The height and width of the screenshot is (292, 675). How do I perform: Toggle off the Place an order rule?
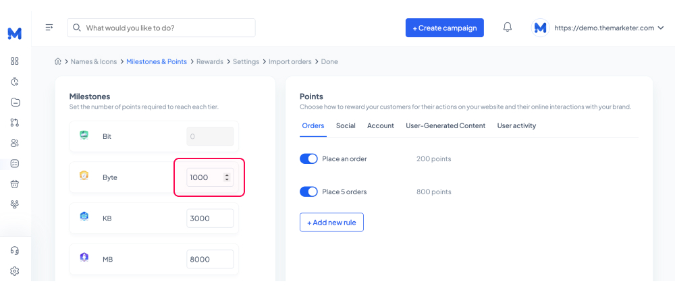click(308, 159)
